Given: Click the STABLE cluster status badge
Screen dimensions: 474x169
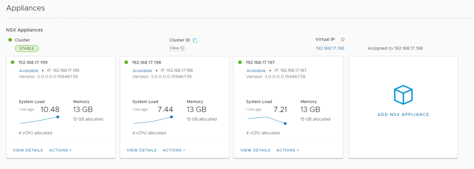Looking at the screenshot, I should (27, 48).
